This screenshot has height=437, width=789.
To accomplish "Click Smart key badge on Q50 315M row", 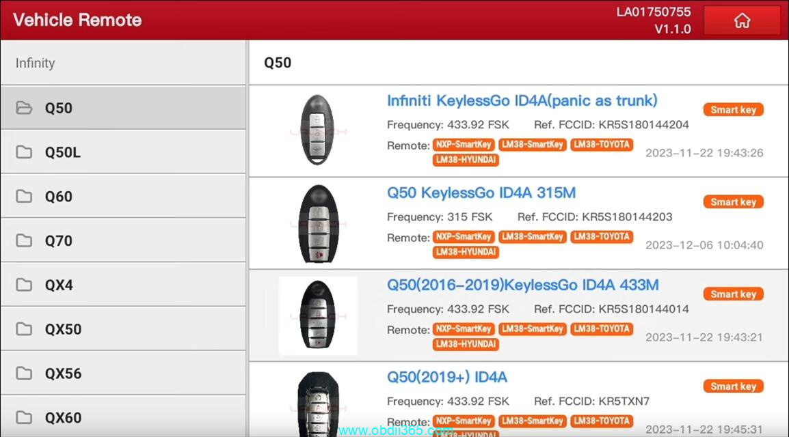I will pyautogui.click(x=733, y=202).
